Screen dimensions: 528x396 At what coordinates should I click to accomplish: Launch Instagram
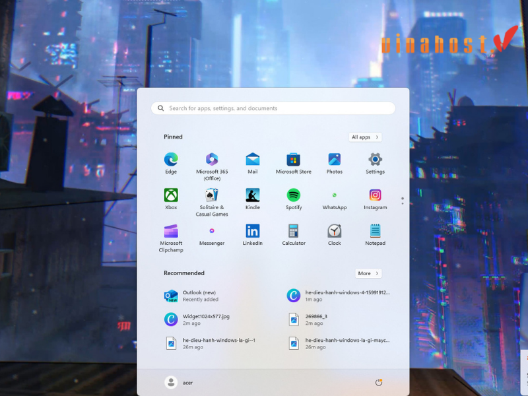coord(375,199)
